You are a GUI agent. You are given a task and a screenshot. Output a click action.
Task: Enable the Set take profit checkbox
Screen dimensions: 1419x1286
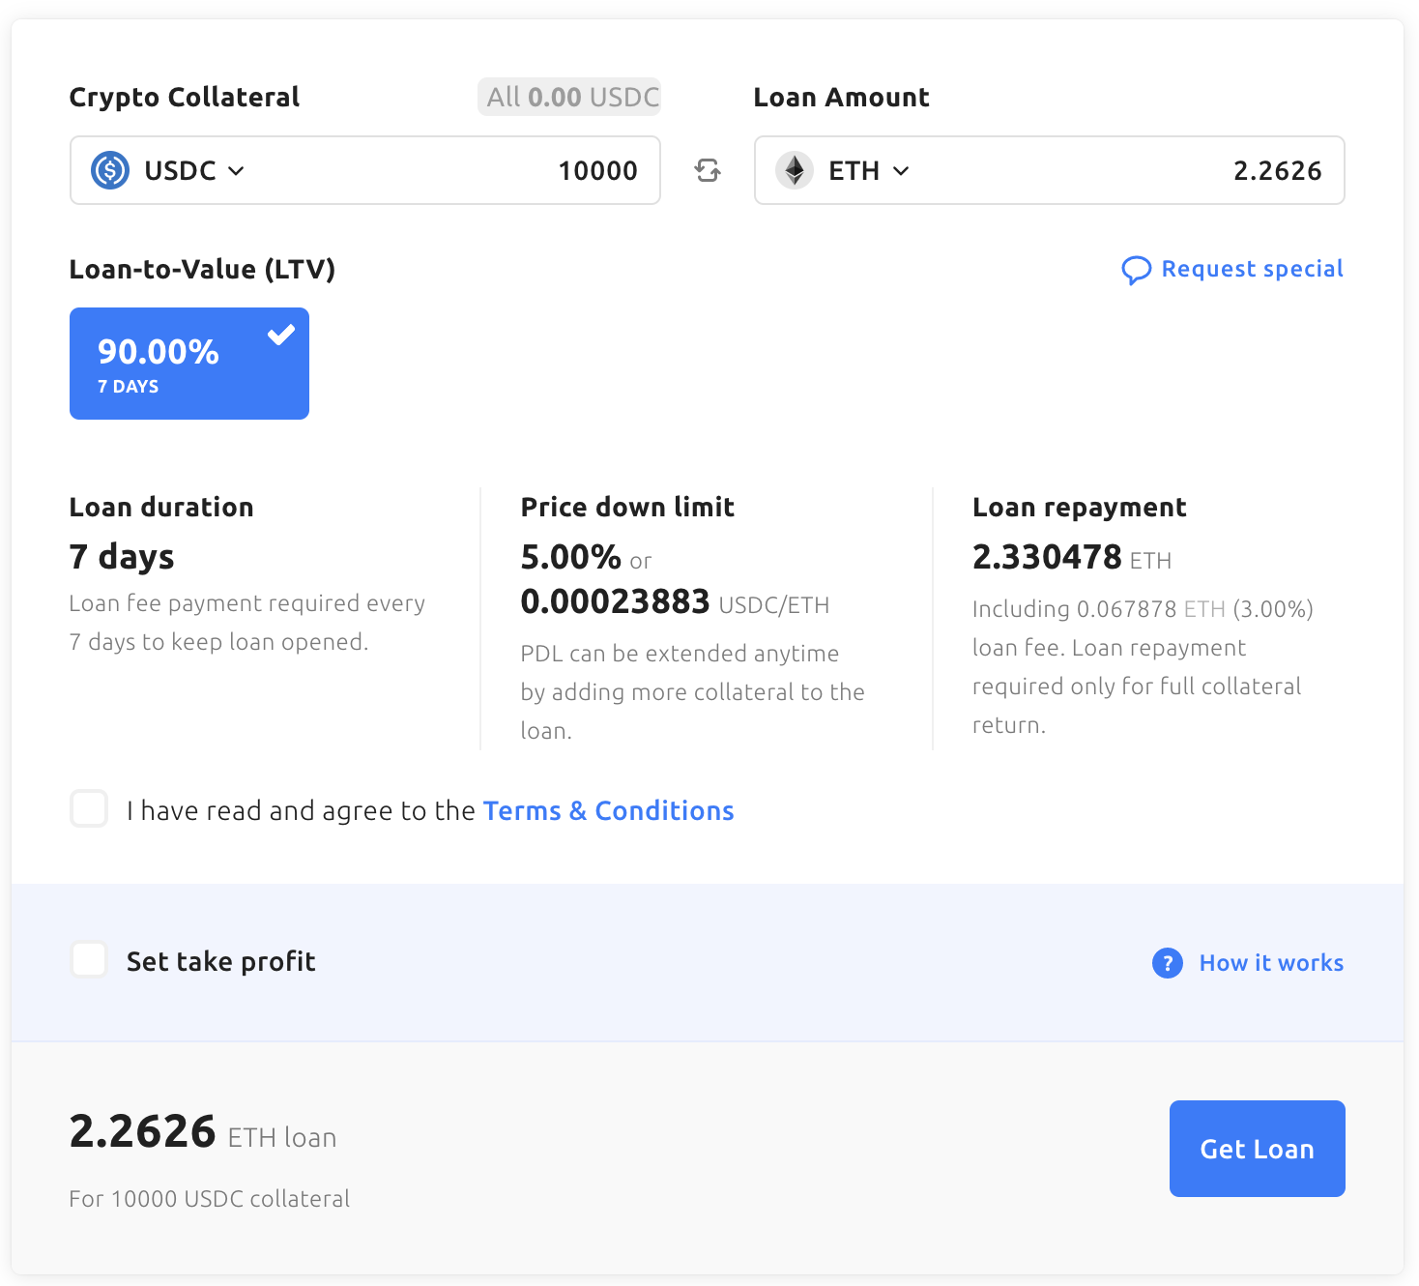[x=89, y=960]
